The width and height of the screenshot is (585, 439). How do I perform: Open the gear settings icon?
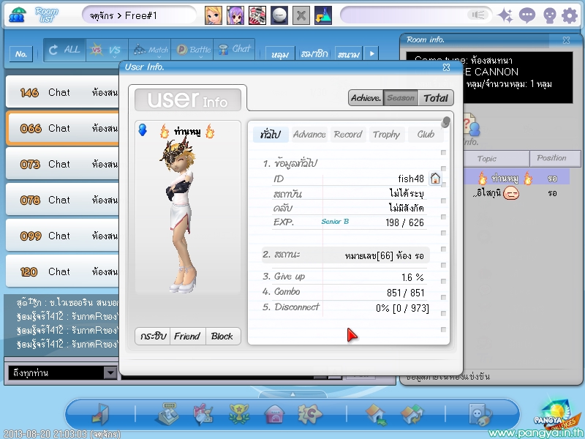click(570, 15)
